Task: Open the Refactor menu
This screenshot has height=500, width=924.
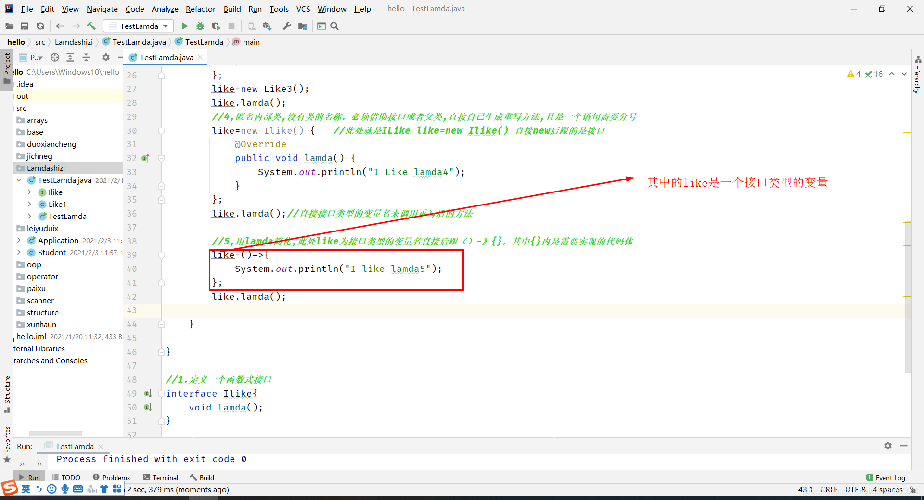Action: (x=200, y=9)
